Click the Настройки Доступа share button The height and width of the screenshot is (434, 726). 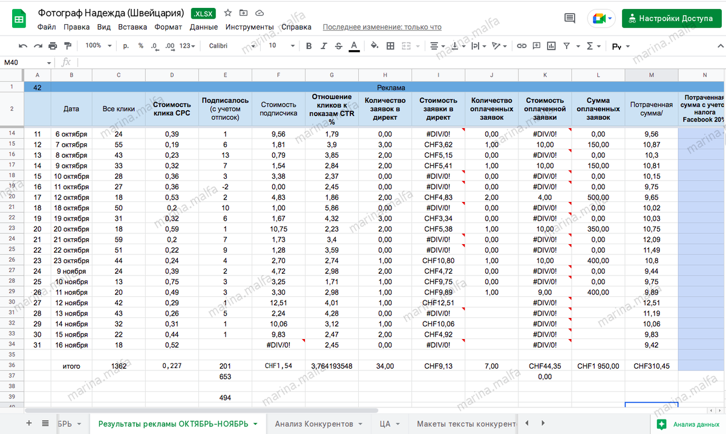point(670,18)
